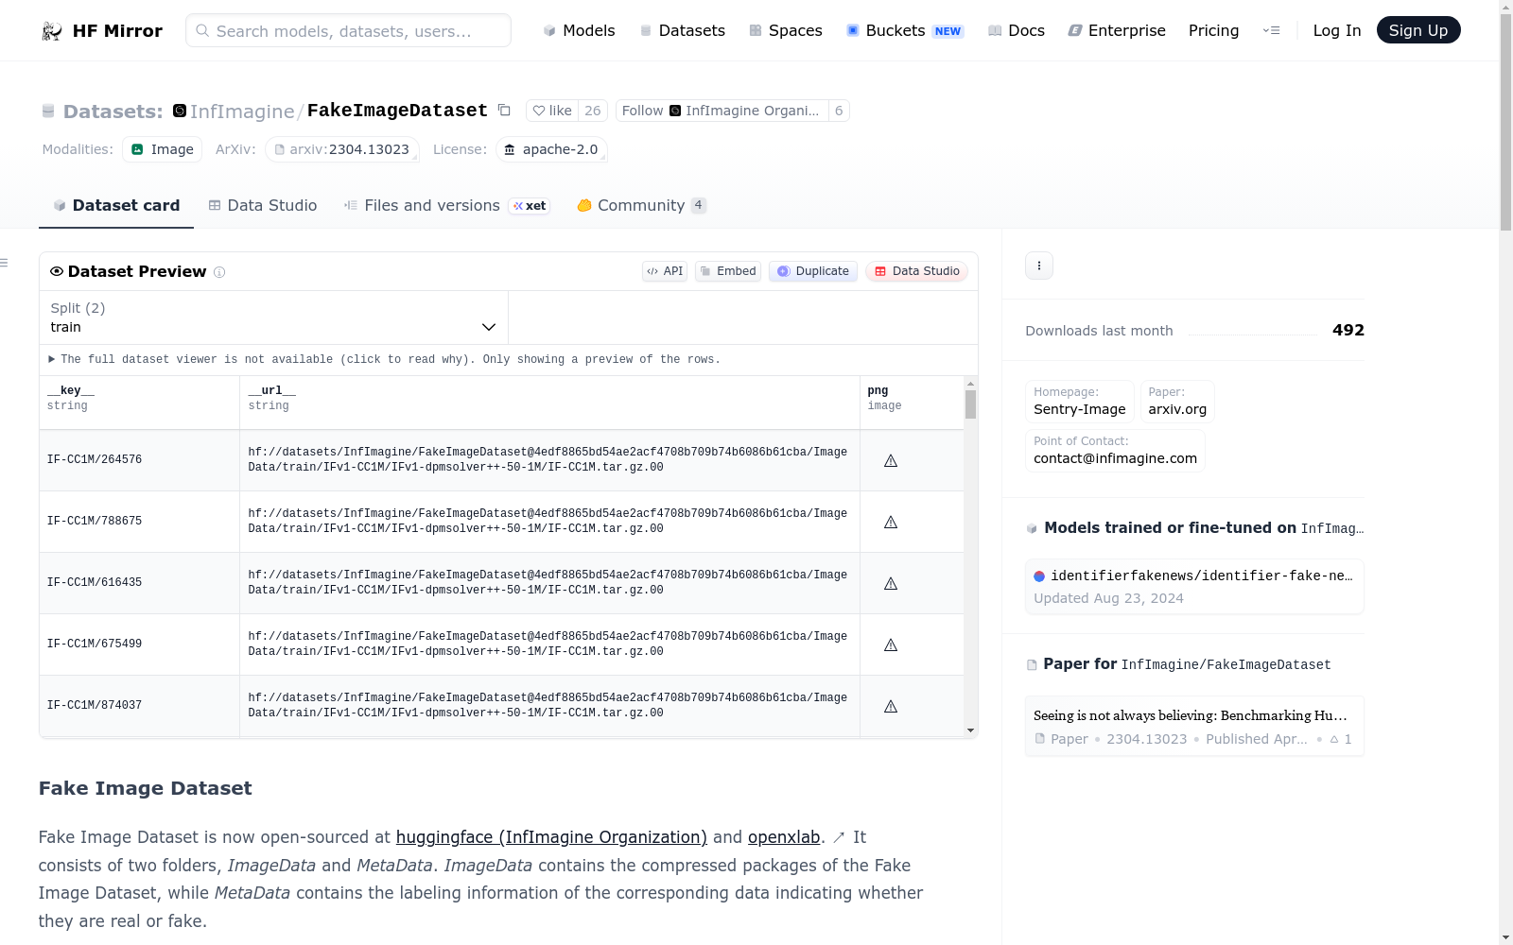Open the Log In page

click(1337, 30)
